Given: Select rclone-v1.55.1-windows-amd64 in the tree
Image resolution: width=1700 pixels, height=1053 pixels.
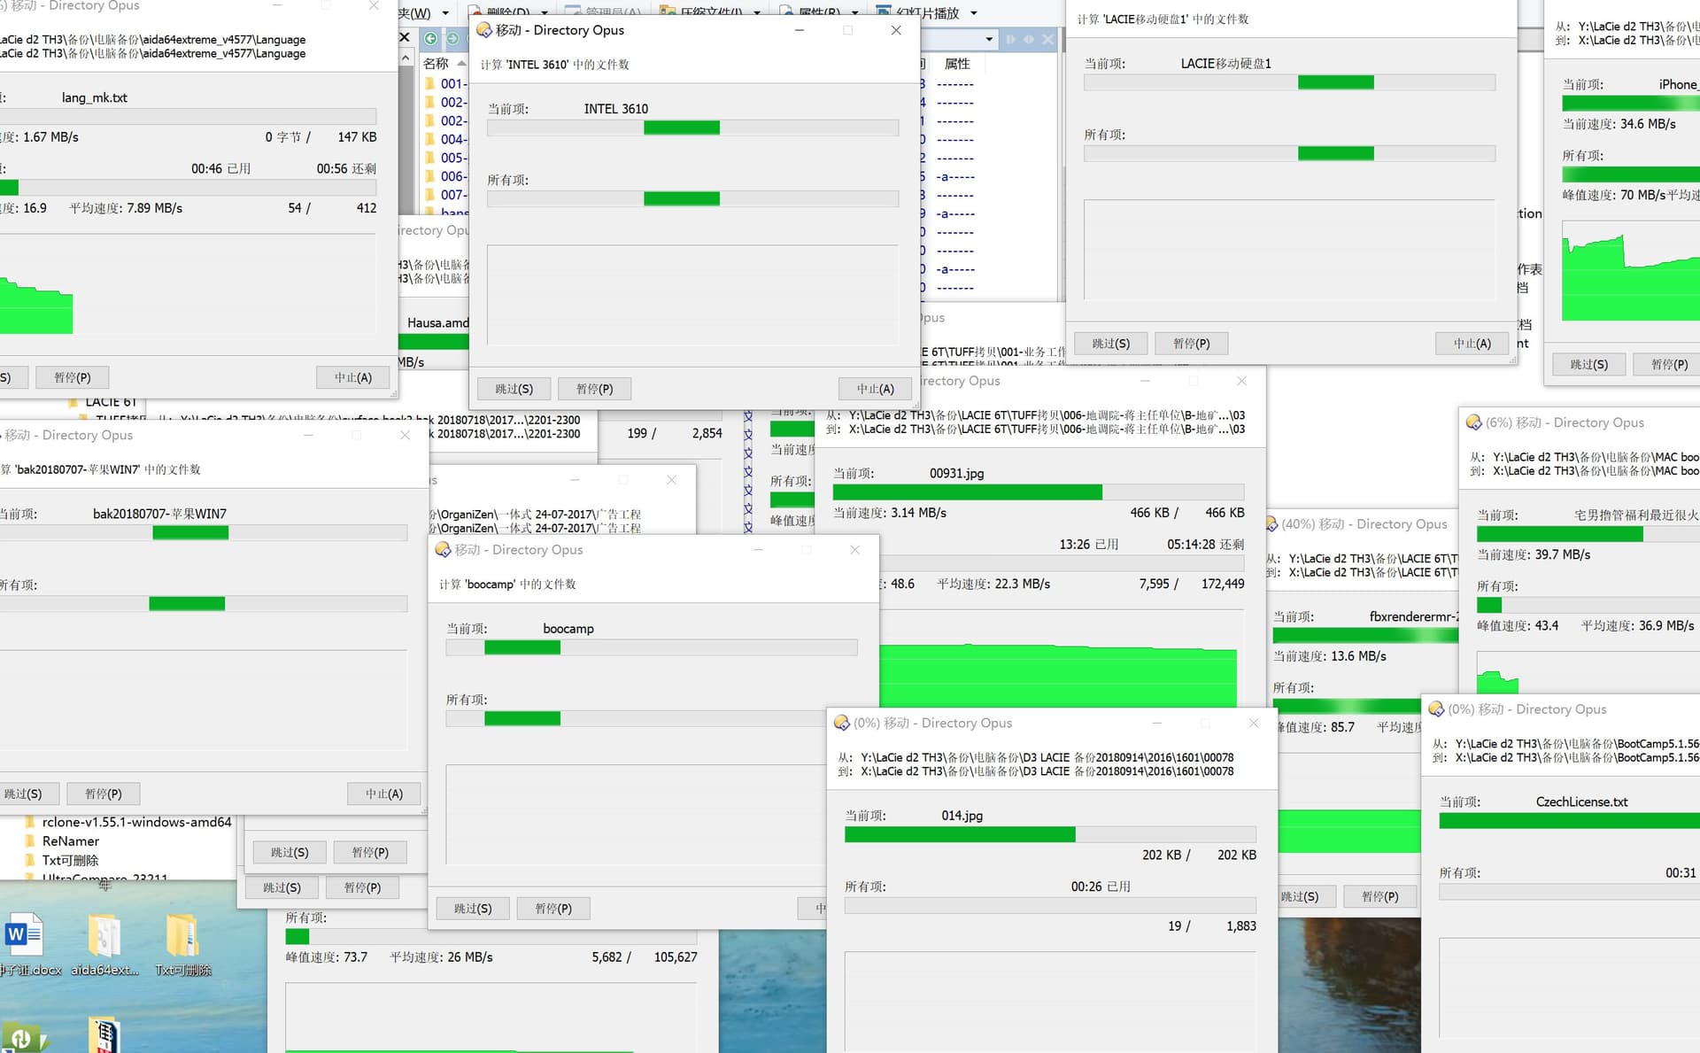Looking at the screenshot, I should tap(137, 822).
